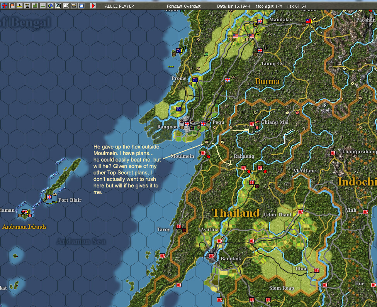This screenshot has width=377, height=307.
Task: Select the red airplane air units button
Action: coord(4,5)
